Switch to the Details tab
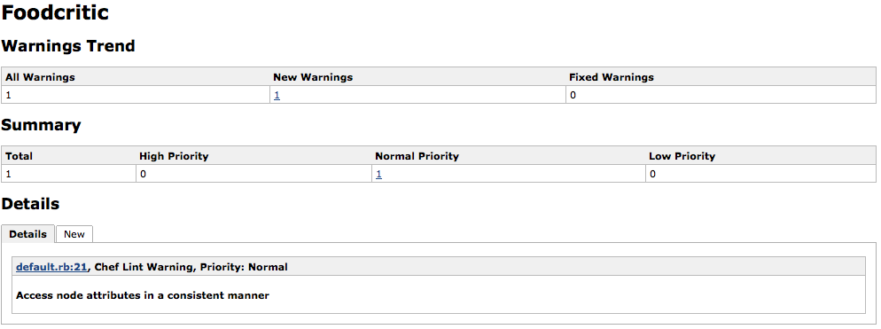This screenshot has height=329, width=881. pyautogui.click(x=27, y=234)
